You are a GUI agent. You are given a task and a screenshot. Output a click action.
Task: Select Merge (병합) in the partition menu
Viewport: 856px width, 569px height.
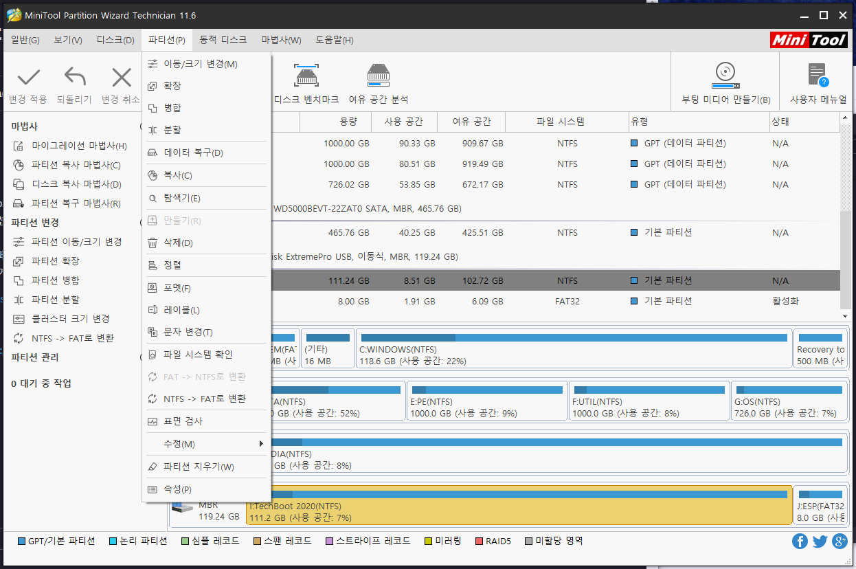(x=207, y=108)
